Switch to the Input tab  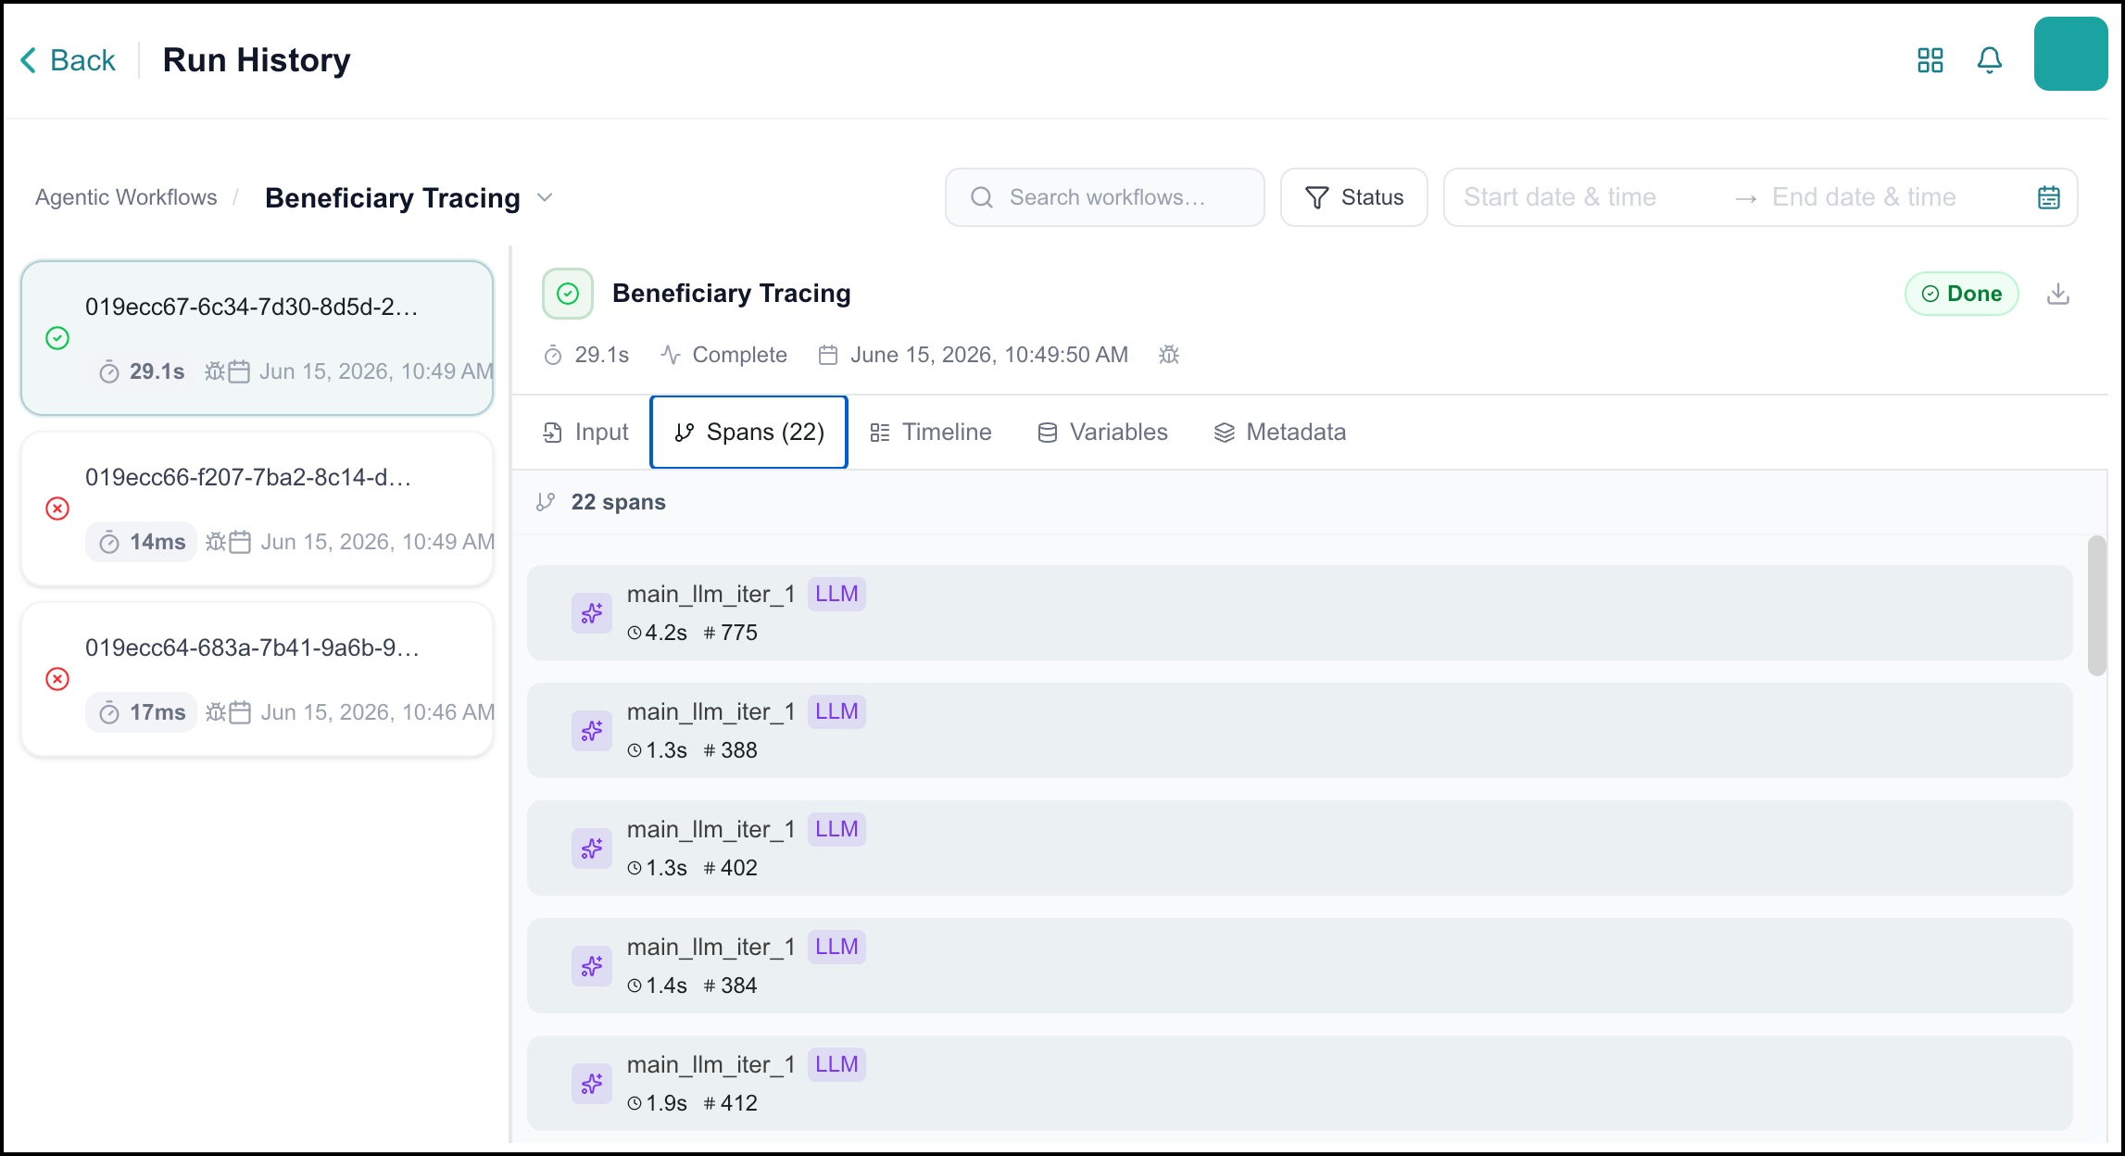tap(585, 433)
